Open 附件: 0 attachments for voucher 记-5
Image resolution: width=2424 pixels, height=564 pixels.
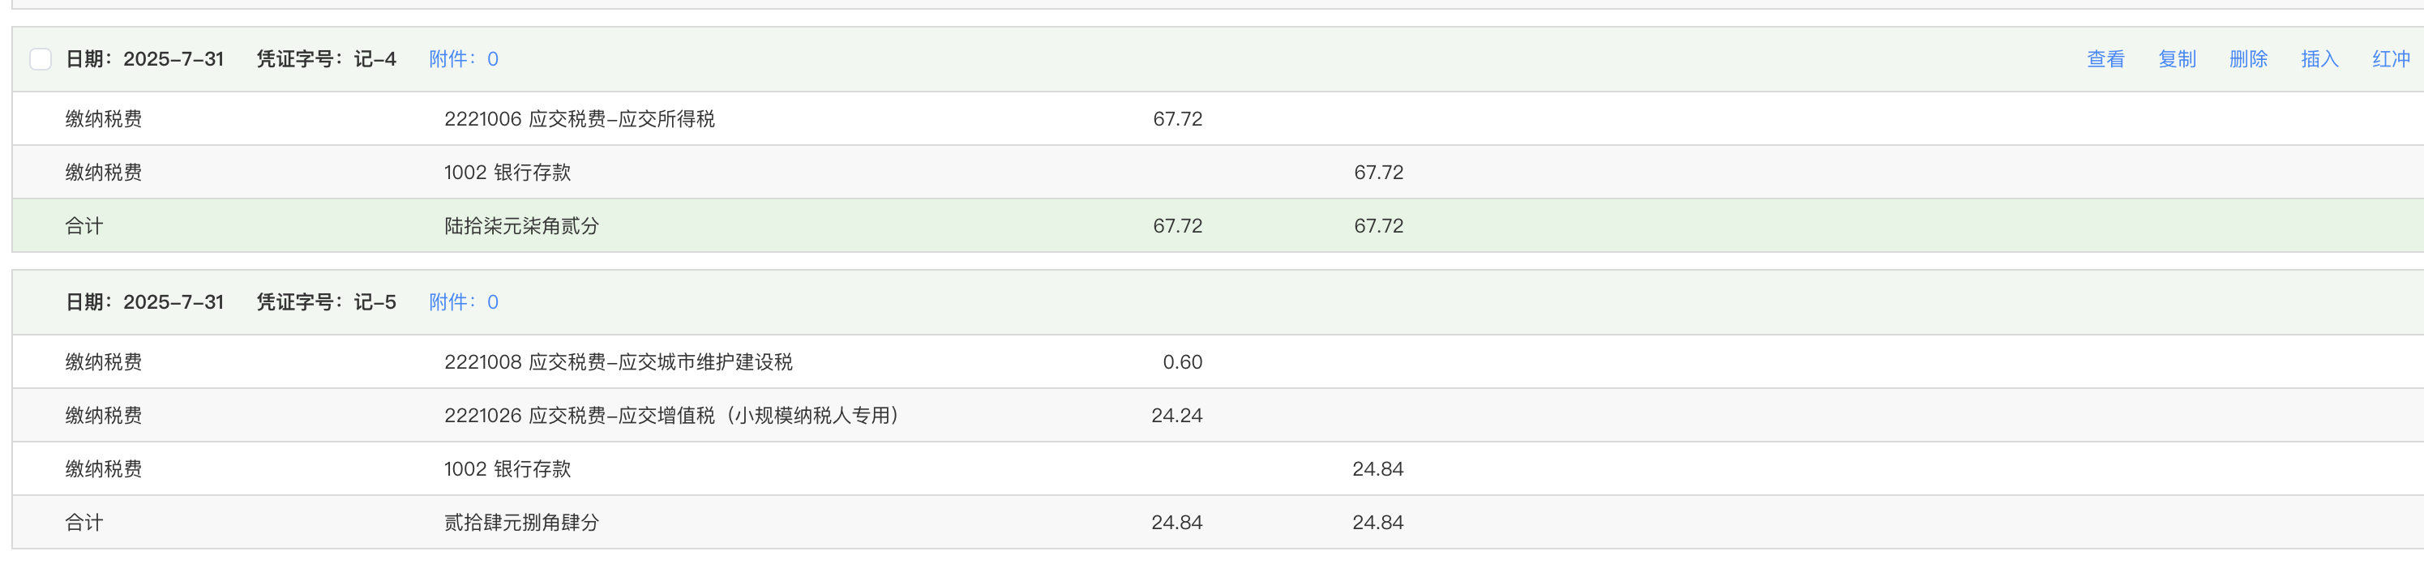pos(463,301)
